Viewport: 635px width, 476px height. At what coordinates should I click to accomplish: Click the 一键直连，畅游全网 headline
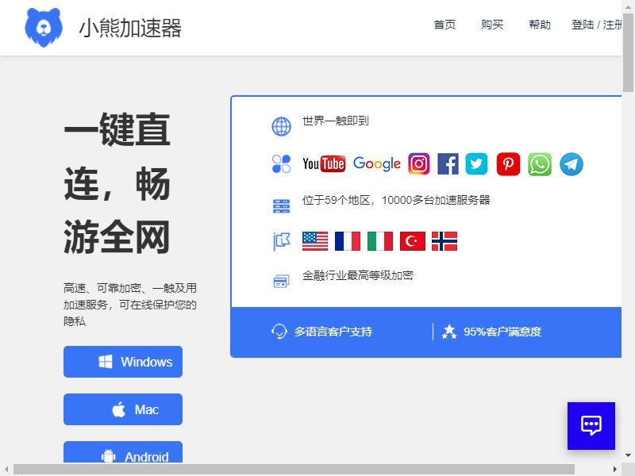(117, 184)
